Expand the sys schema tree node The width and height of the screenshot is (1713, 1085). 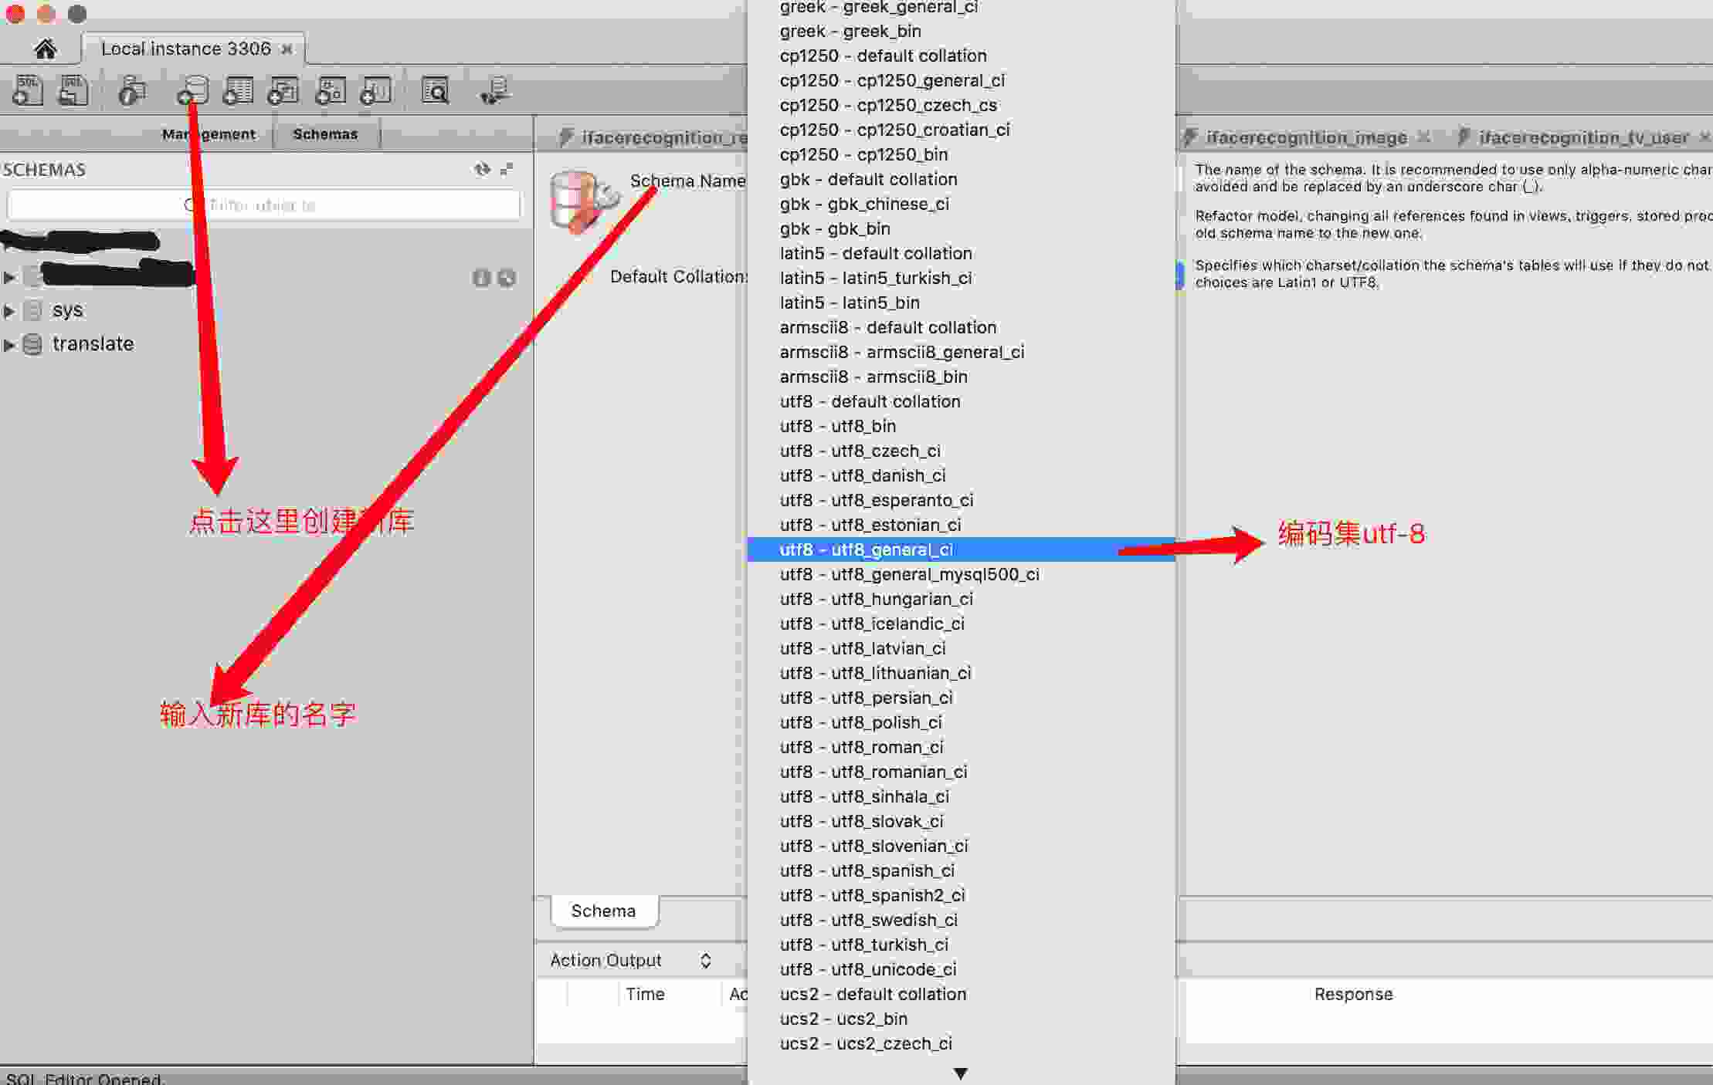(9, 311)
